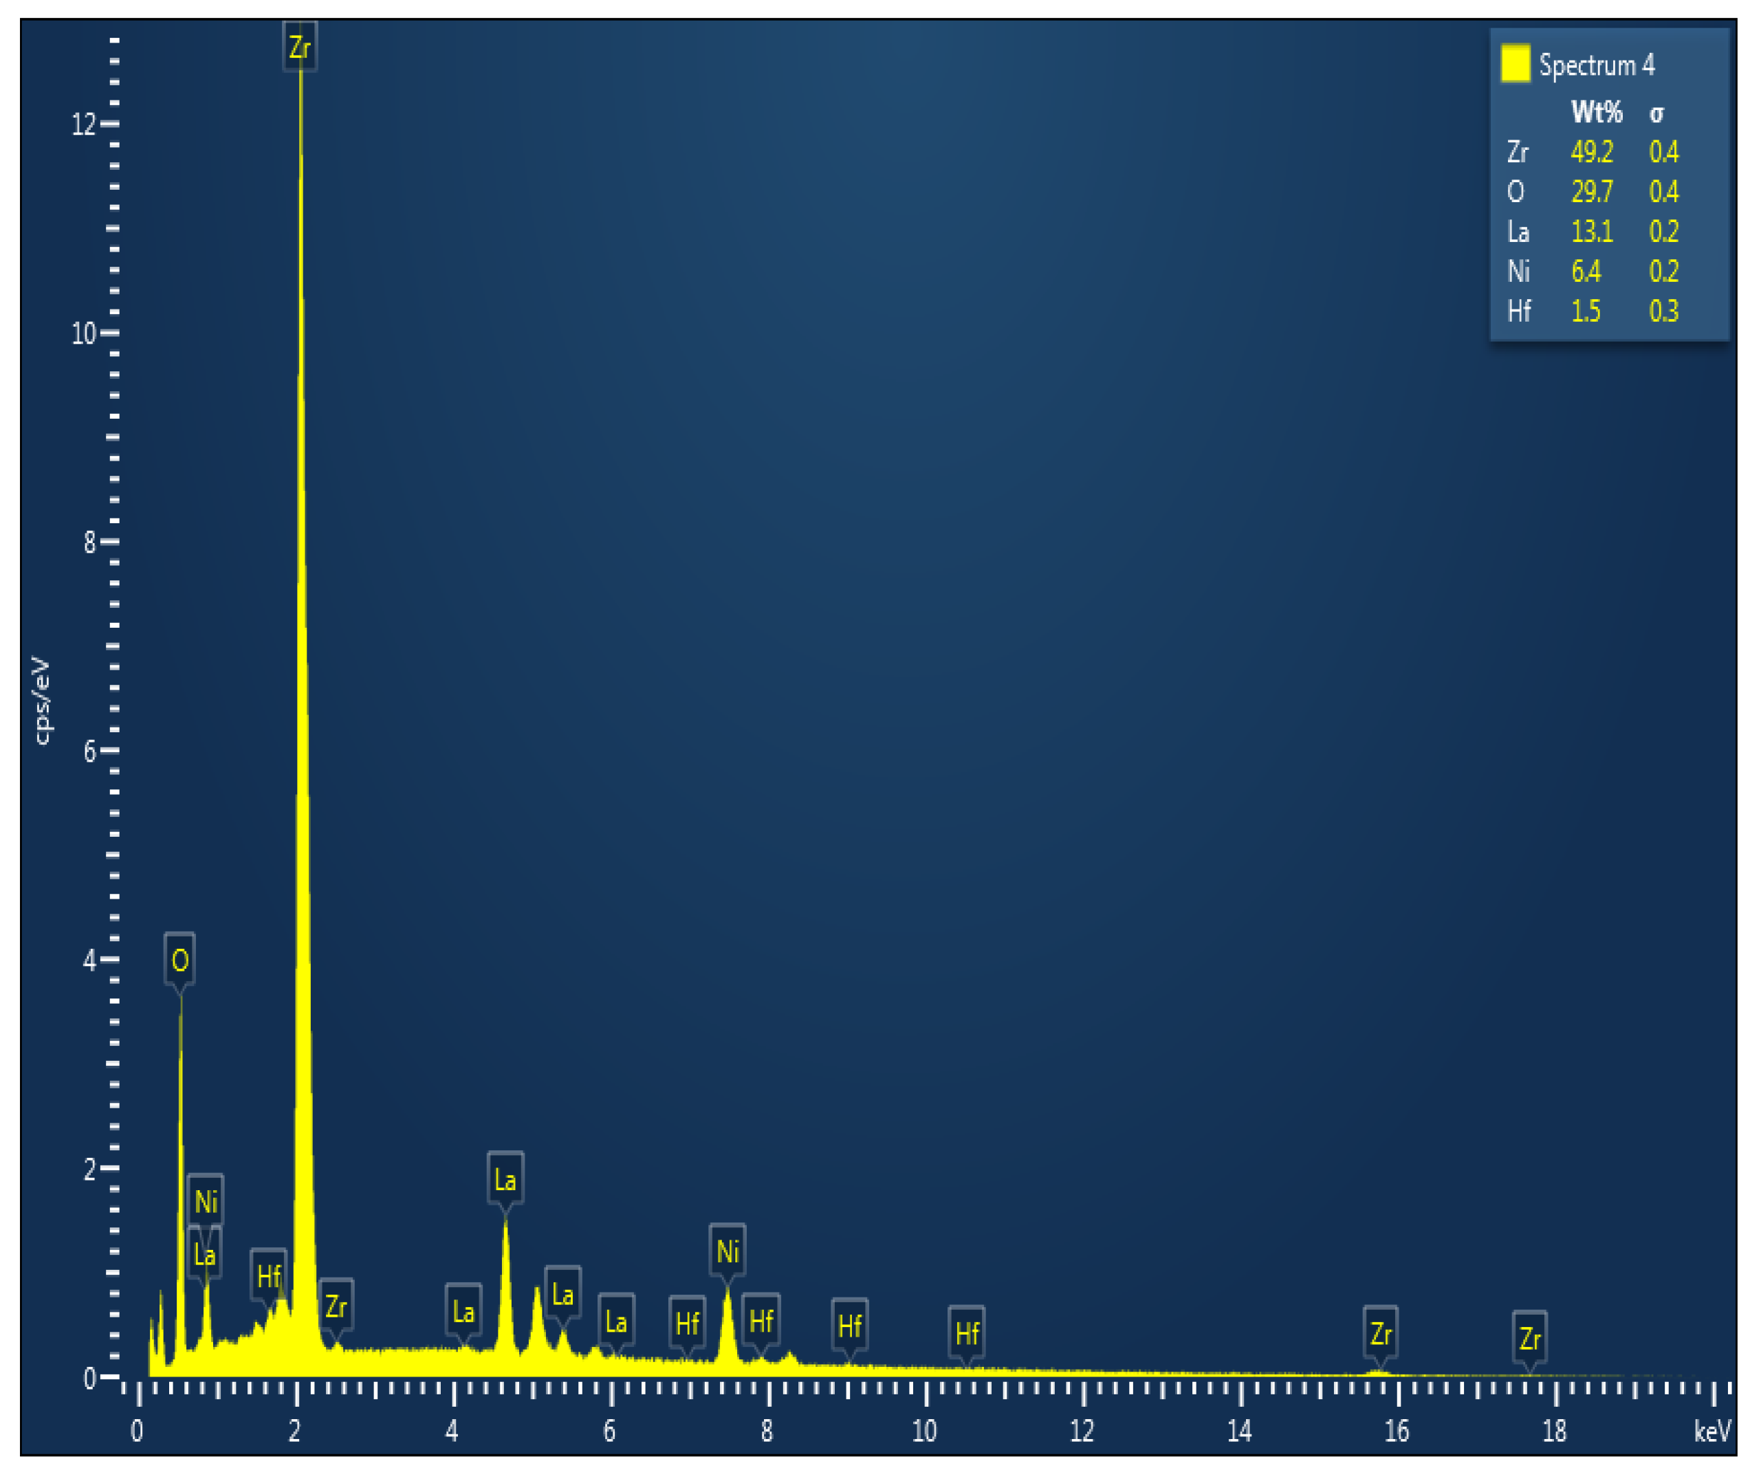The width and height of the screenshot is (1750, 1470).
Task: Click the yellow Spectrum 4 color swatch
Action: [x=1515, y=64]
